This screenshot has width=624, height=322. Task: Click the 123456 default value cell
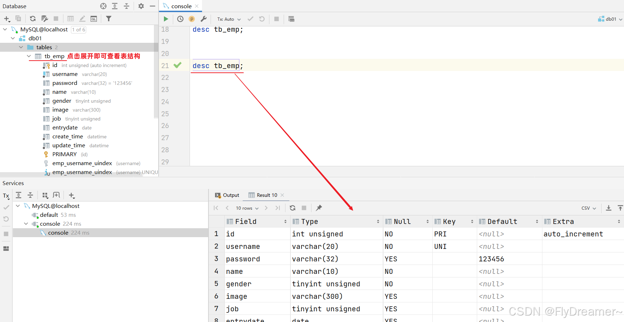click(510, 259)
